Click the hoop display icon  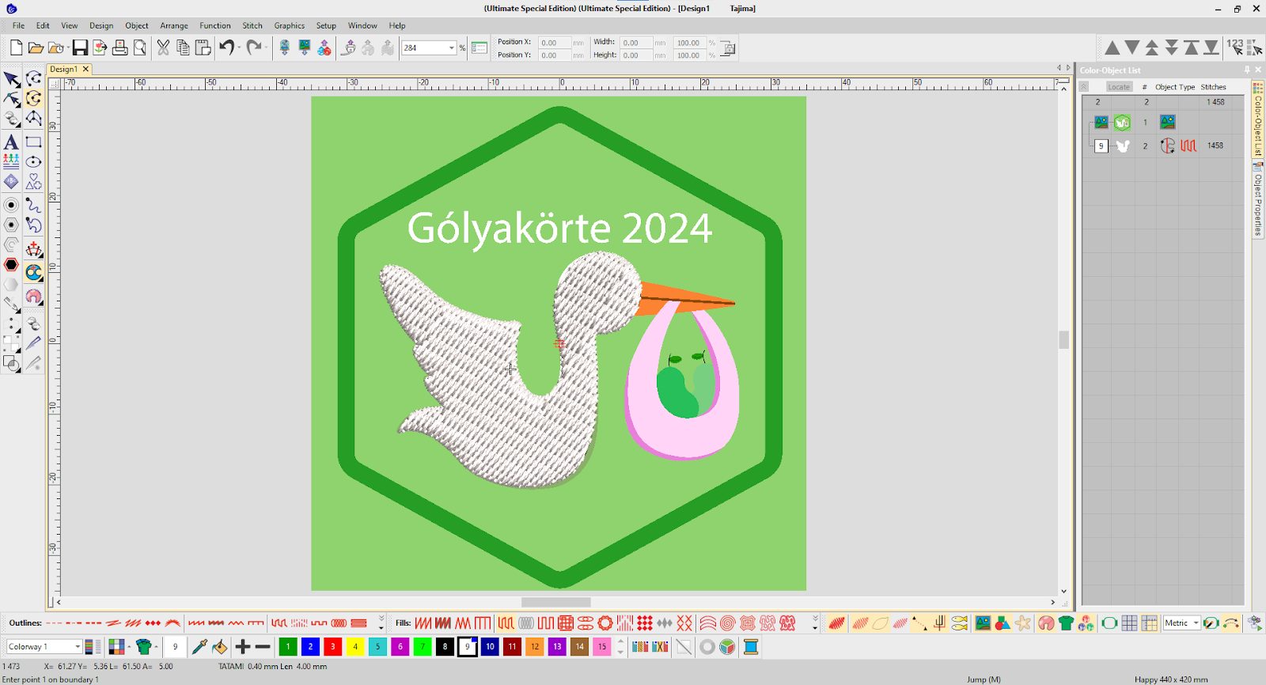point(1109,623)
